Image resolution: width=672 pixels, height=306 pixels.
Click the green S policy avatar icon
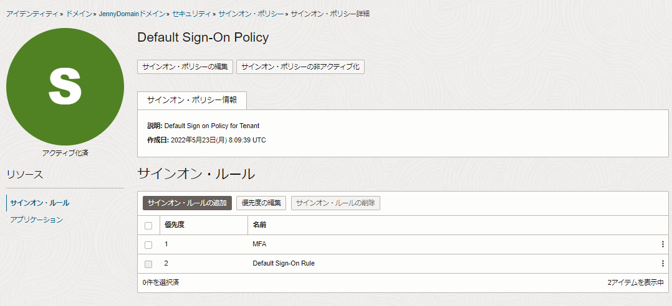point(65,86)
